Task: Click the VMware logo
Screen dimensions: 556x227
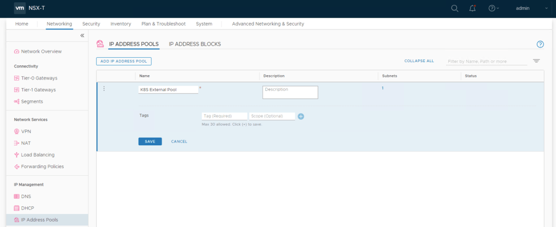Action: pos(20,8)
